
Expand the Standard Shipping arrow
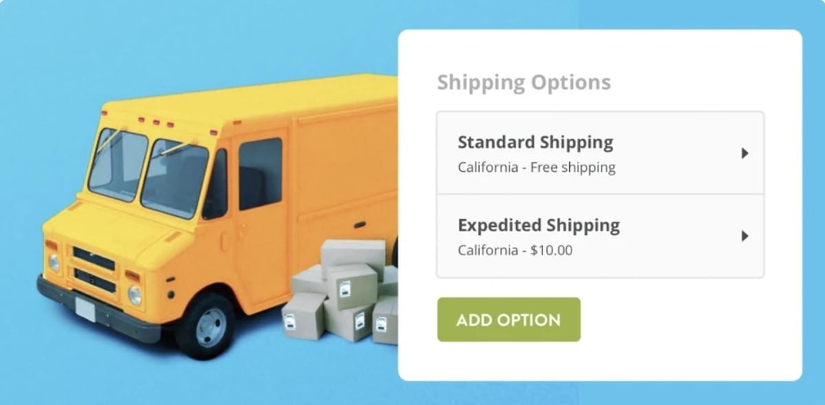[x=745, y=154]
